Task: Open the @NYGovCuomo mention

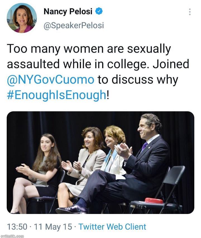Action: [x=51, y=80]
